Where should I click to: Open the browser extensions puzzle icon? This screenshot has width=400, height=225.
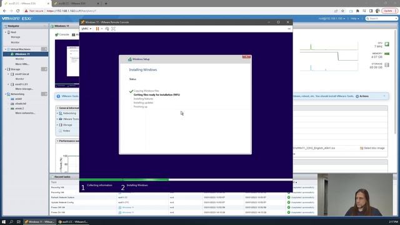[x=357, y=11]
